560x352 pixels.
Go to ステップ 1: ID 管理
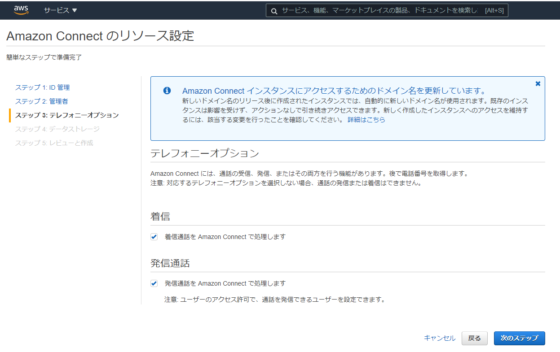[x=43, y=87]
